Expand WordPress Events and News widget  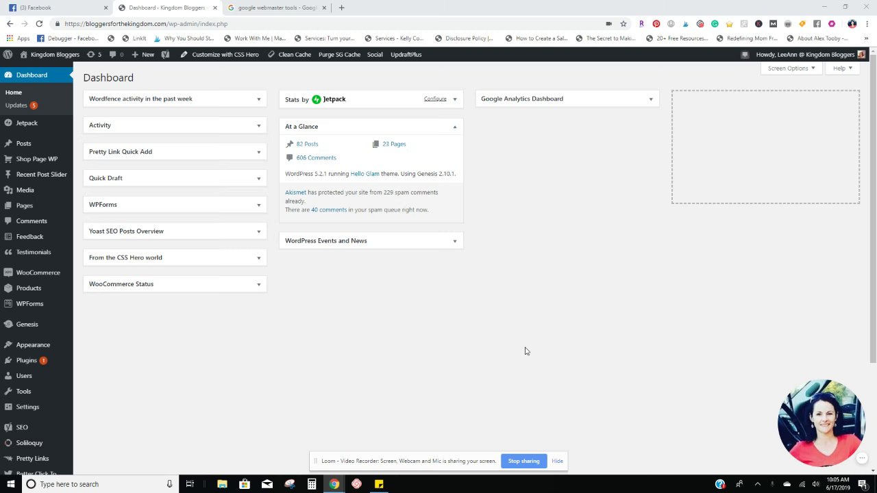tap(454, 241)
